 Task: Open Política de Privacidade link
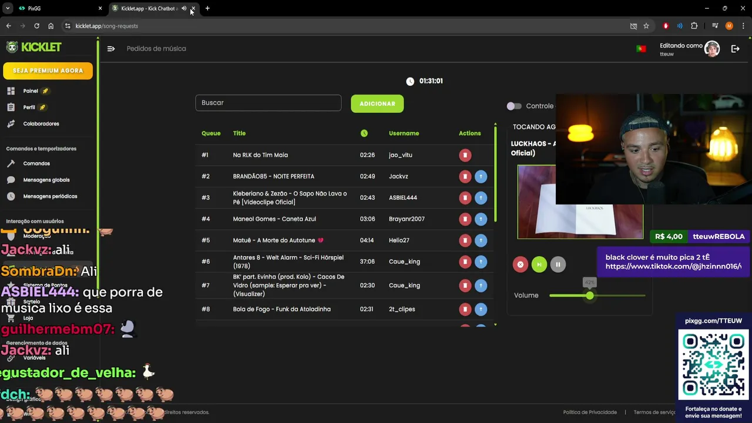coord(590,412)
